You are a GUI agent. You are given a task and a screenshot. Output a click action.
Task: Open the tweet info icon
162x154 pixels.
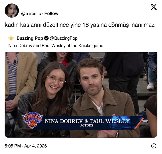pos(154,146)
